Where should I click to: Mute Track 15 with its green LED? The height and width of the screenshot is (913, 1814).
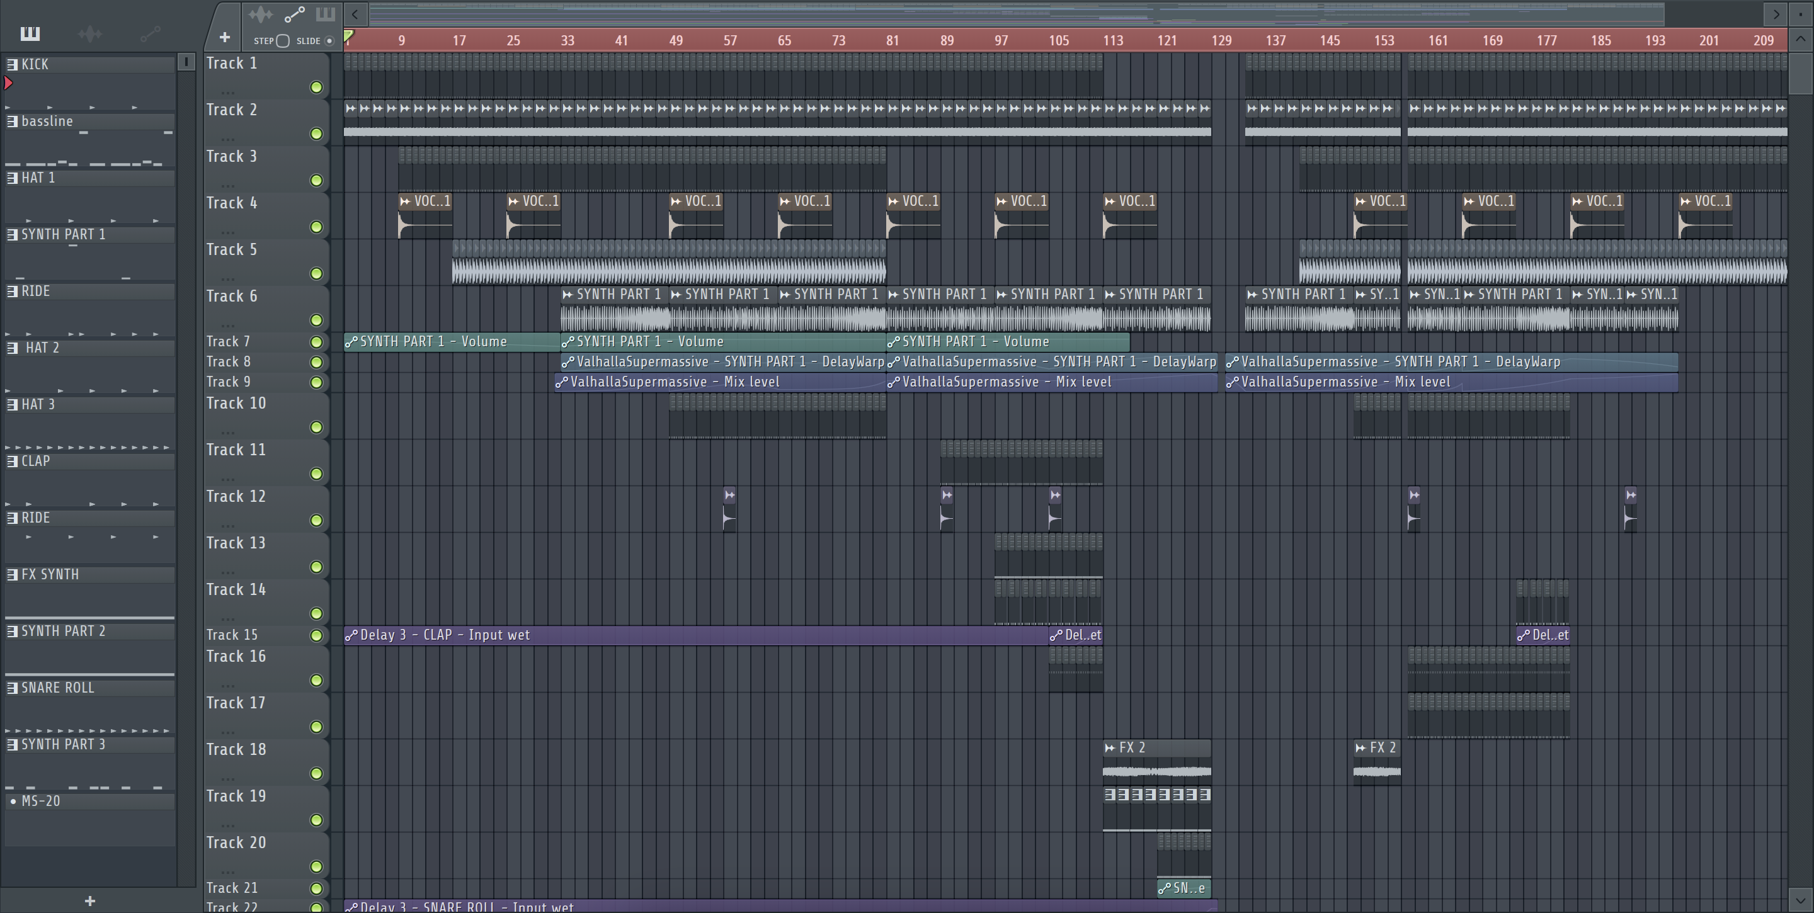316,635
